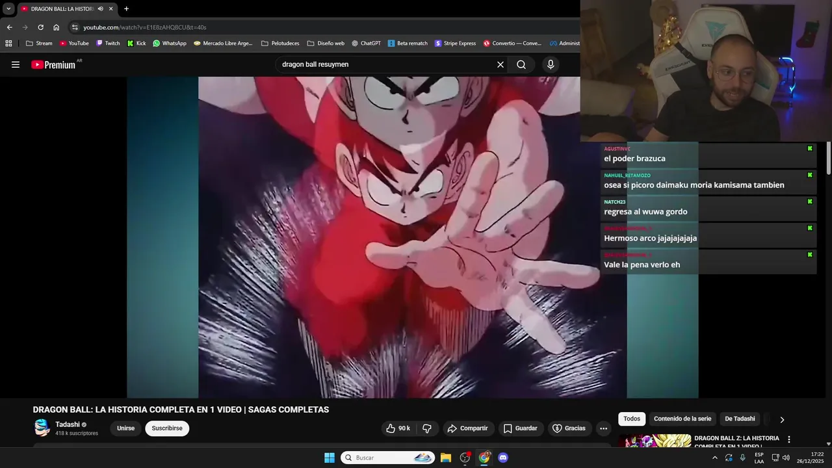
Task: Open the Beta rematch bookmark
Action: pos(408,44)
